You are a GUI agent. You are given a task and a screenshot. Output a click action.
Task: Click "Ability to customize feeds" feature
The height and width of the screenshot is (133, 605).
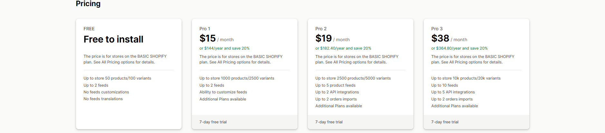223,92
